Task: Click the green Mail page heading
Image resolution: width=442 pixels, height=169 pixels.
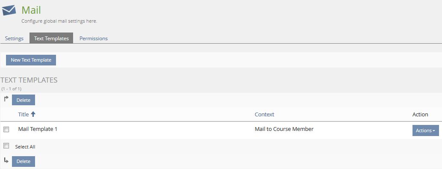Action: coord(31,10)
